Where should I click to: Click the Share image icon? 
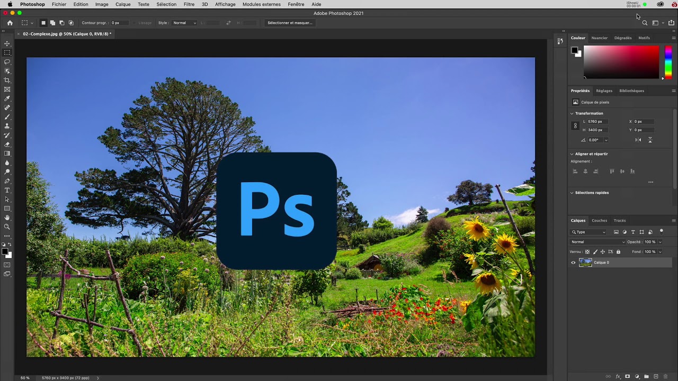tap(671, 23)
